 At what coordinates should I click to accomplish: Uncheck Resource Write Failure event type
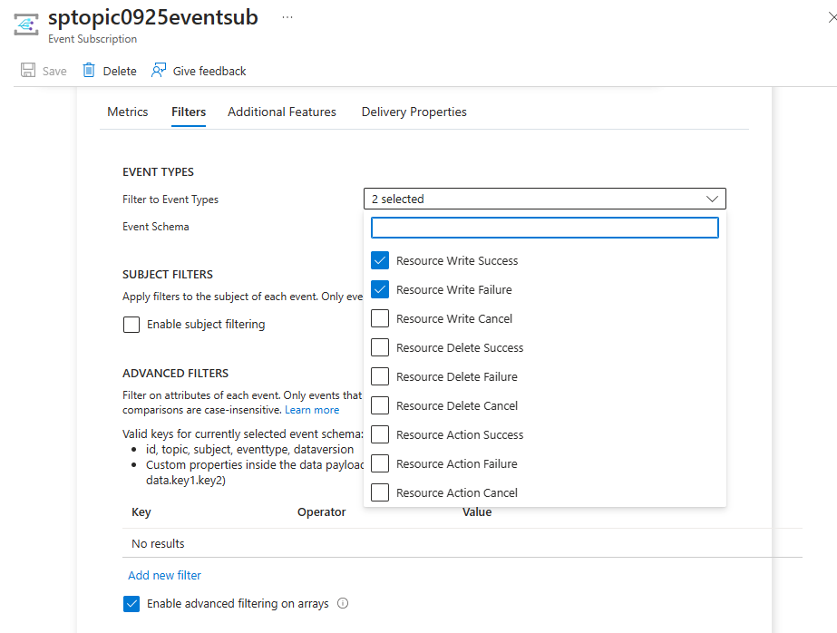(x=381, y=290)
